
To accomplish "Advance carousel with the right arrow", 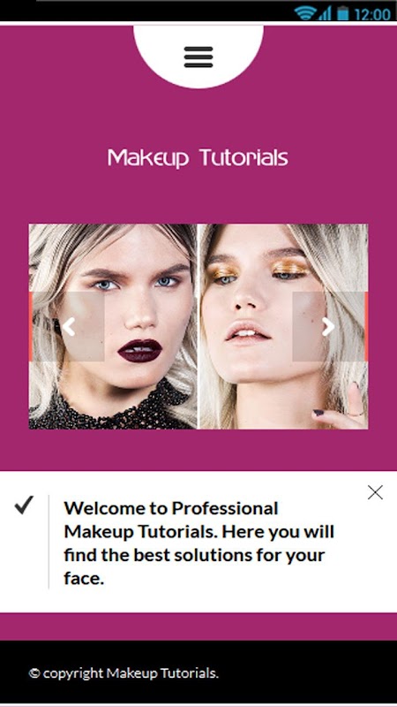I will pyautogui.click(x=328, y=326).
